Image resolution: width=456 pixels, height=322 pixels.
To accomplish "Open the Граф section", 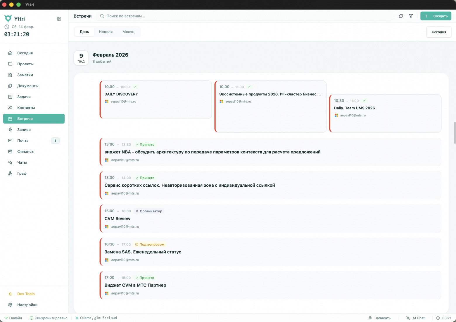I will [x=22, y=173].
